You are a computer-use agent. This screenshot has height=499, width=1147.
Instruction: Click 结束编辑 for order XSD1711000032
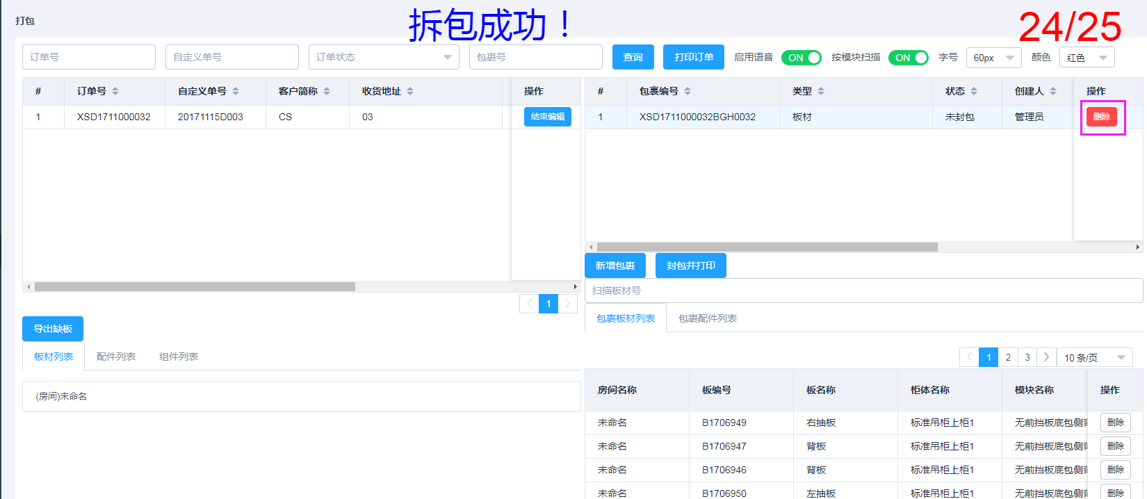pos(548,117)
